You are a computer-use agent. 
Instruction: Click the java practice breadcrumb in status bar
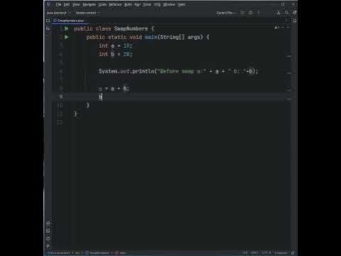click(x=58, y=253)
